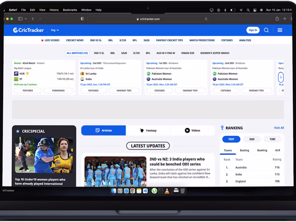Open the IND vs NZ article thumbnail
The width and height of the screenshot is (296, 222).
pos(115,171)
